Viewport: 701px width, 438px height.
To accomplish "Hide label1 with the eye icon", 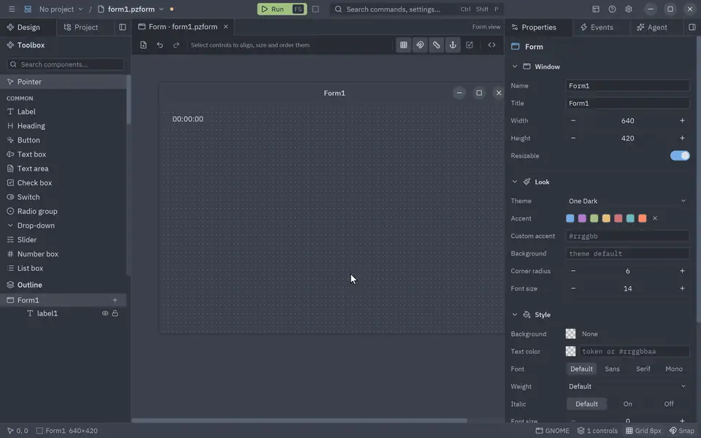I will pyautogui.click(x=104, y=313).
